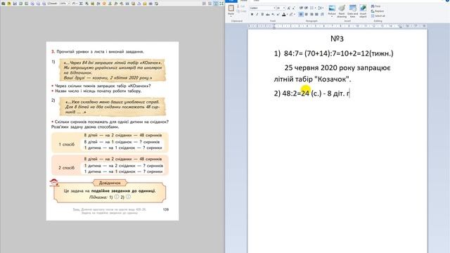Viewport: 450px width, 253px height.
Task: Click the Find button
Action: [376, 6]
